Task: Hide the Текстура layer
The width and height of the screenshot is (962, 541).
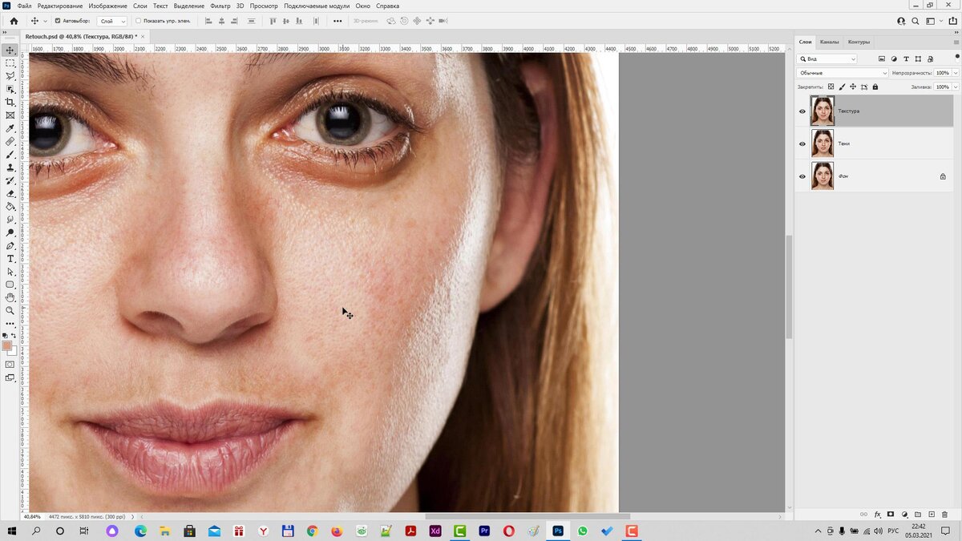Action: (x=802, y=111)
